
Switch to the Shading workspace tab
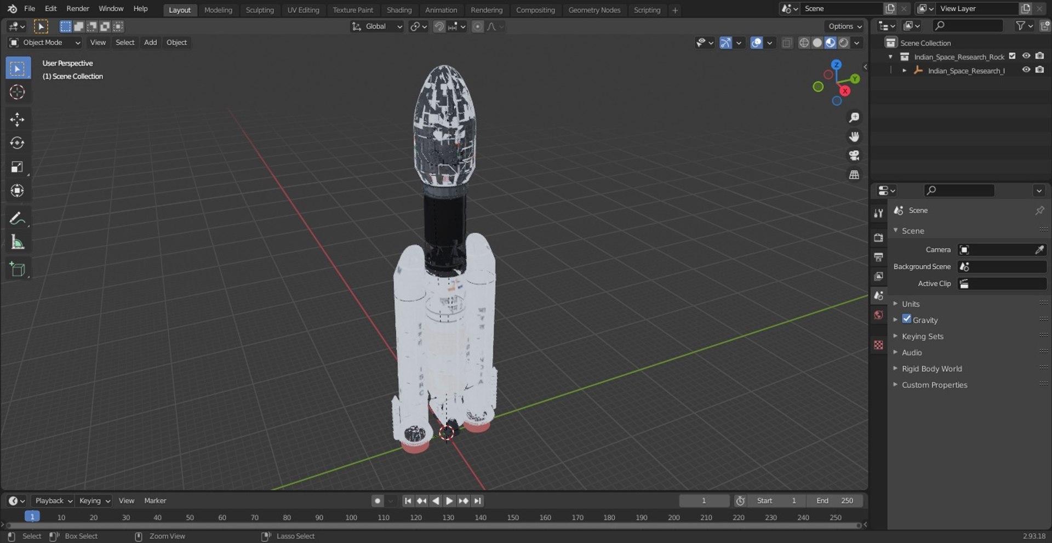[x=399, y=10]
